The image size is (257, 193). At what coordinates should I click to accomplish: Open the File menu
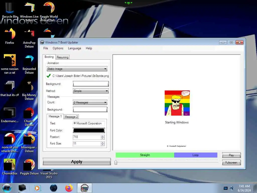(46, 48)
